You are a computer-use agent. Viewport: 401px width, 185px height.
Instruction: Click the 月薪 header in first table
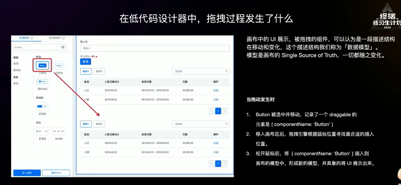point(185,82)
